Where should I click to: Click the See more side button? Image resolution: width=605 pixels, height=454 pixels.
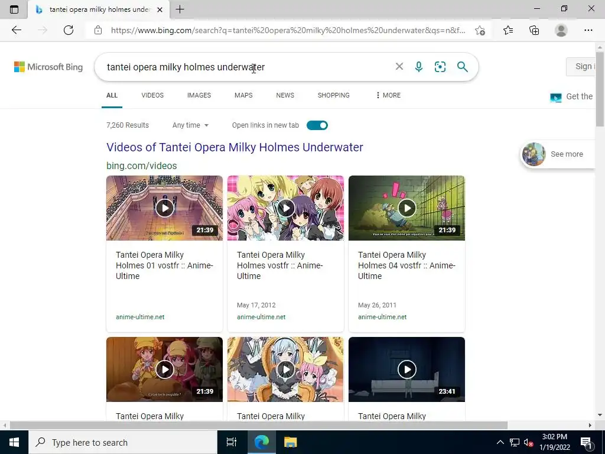558,154
